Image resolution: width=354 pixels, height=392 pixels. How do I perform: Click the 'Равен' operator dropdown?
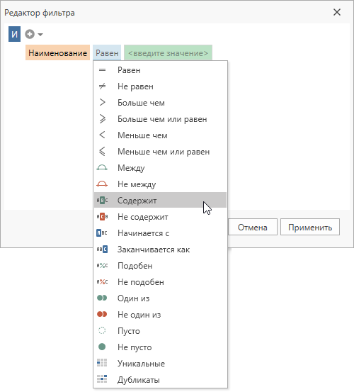[x=107, y=52]
